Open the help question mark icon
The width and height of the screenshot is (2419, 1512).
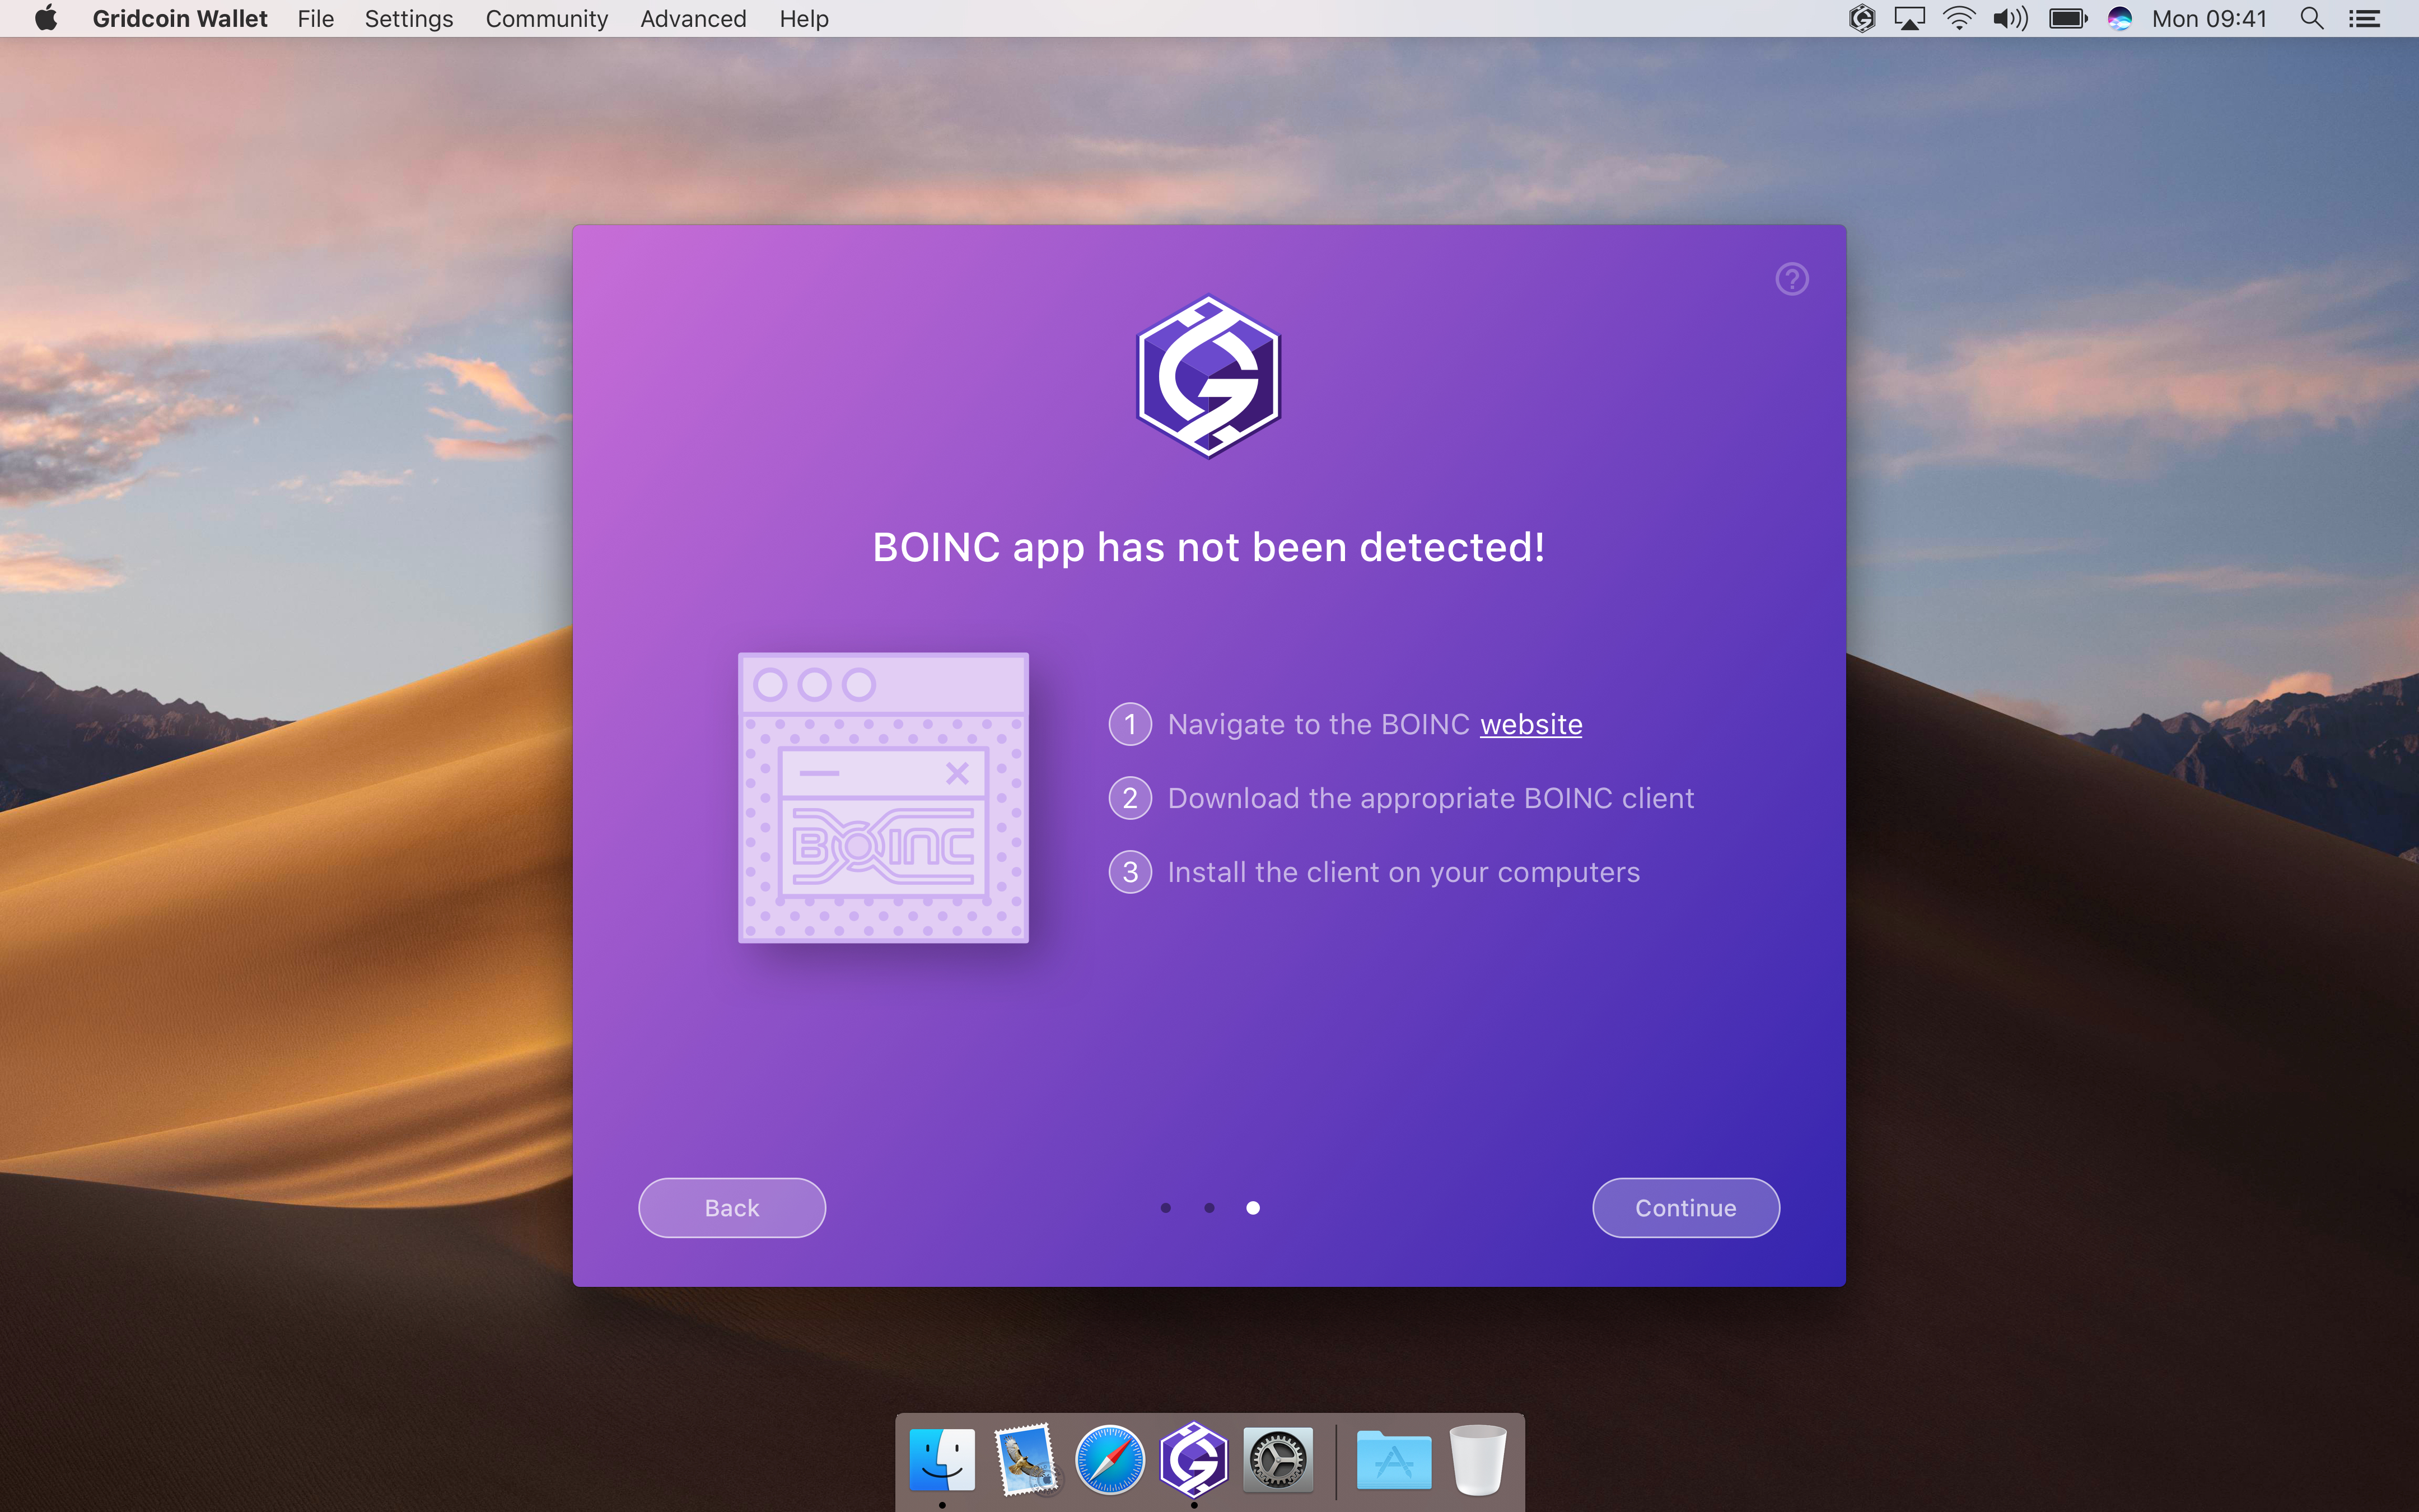tap(1791, 279)
